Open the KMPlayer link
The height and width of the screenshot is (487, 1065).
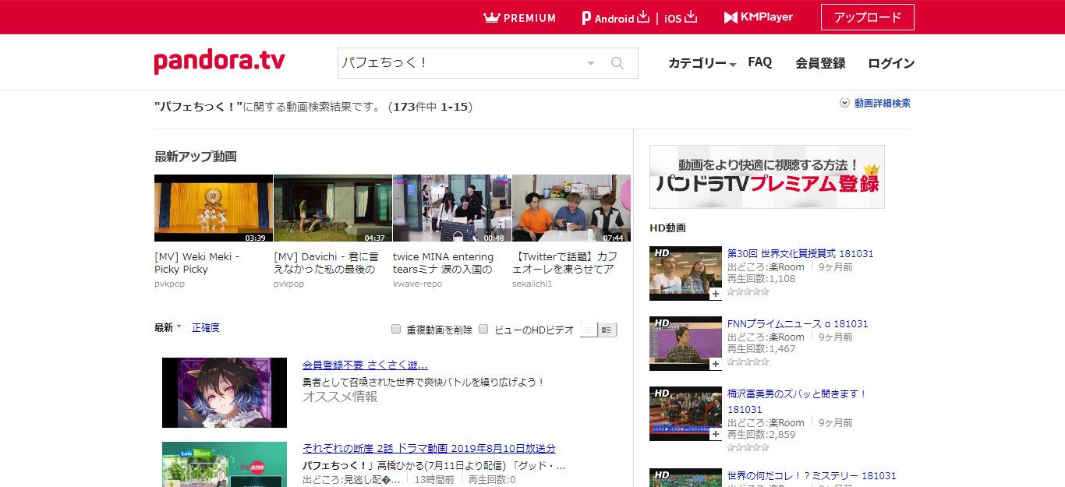pyautogui.click(x=759, y=17)
